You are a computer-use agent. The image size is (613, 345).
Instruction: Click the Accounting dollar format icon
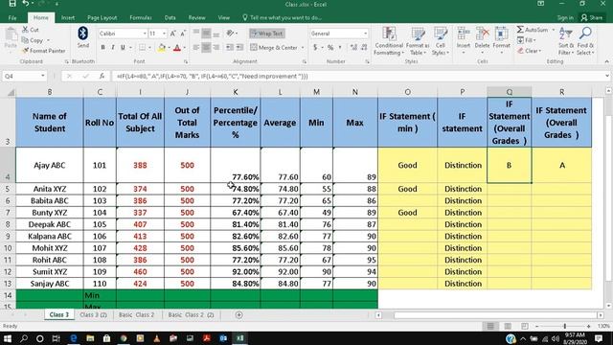click(315, 48)
